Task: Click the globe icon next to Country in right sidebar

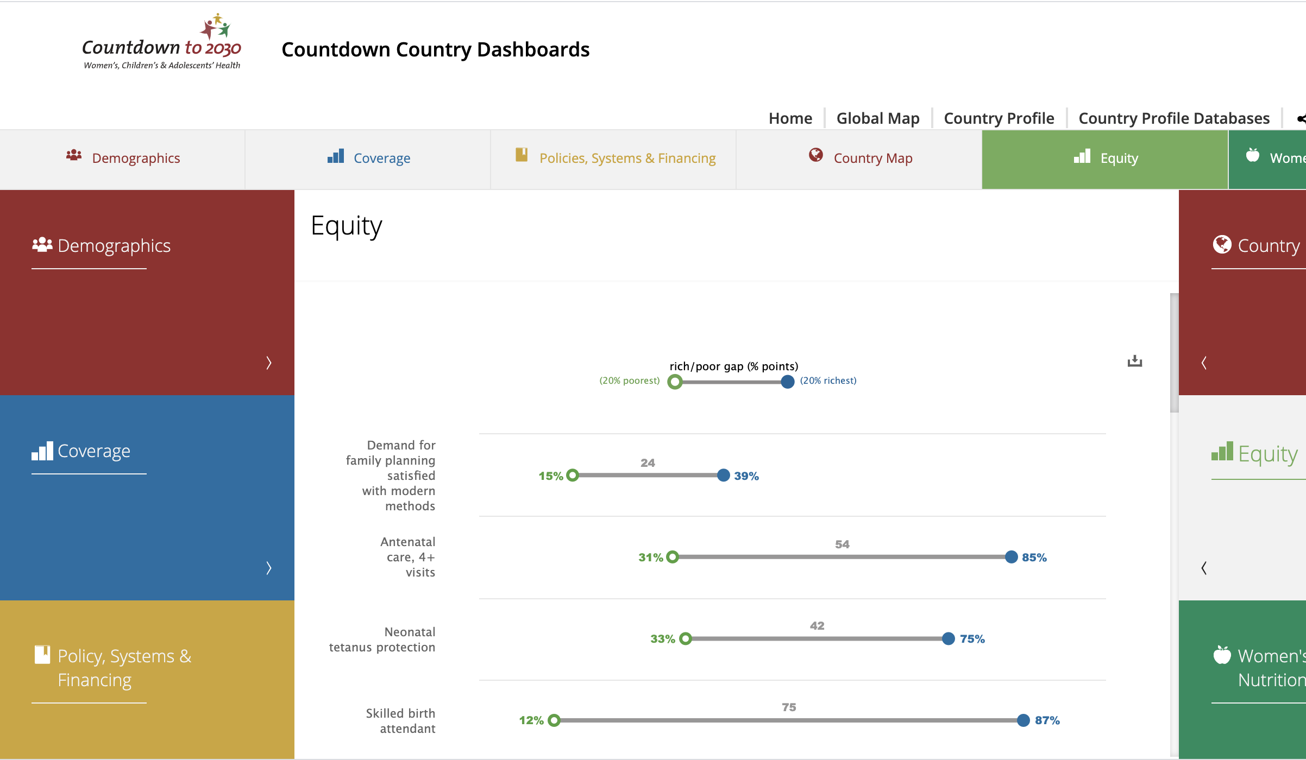Action: tap(1222, 245)
